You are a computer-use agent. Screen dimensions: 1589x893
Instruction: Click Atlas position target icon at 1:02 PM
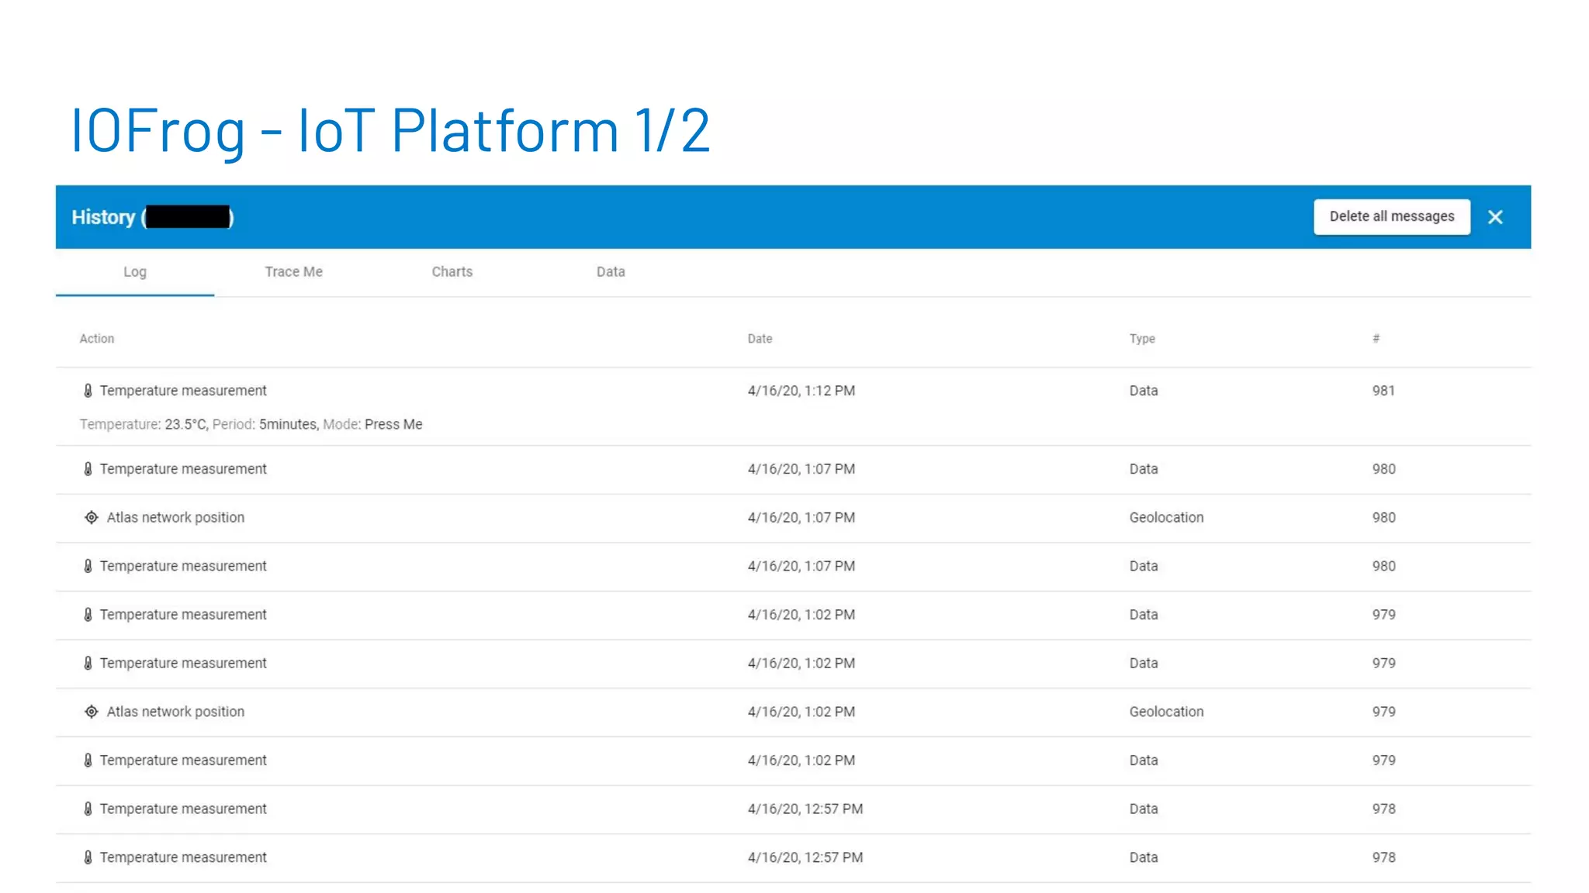pos(92,712)
